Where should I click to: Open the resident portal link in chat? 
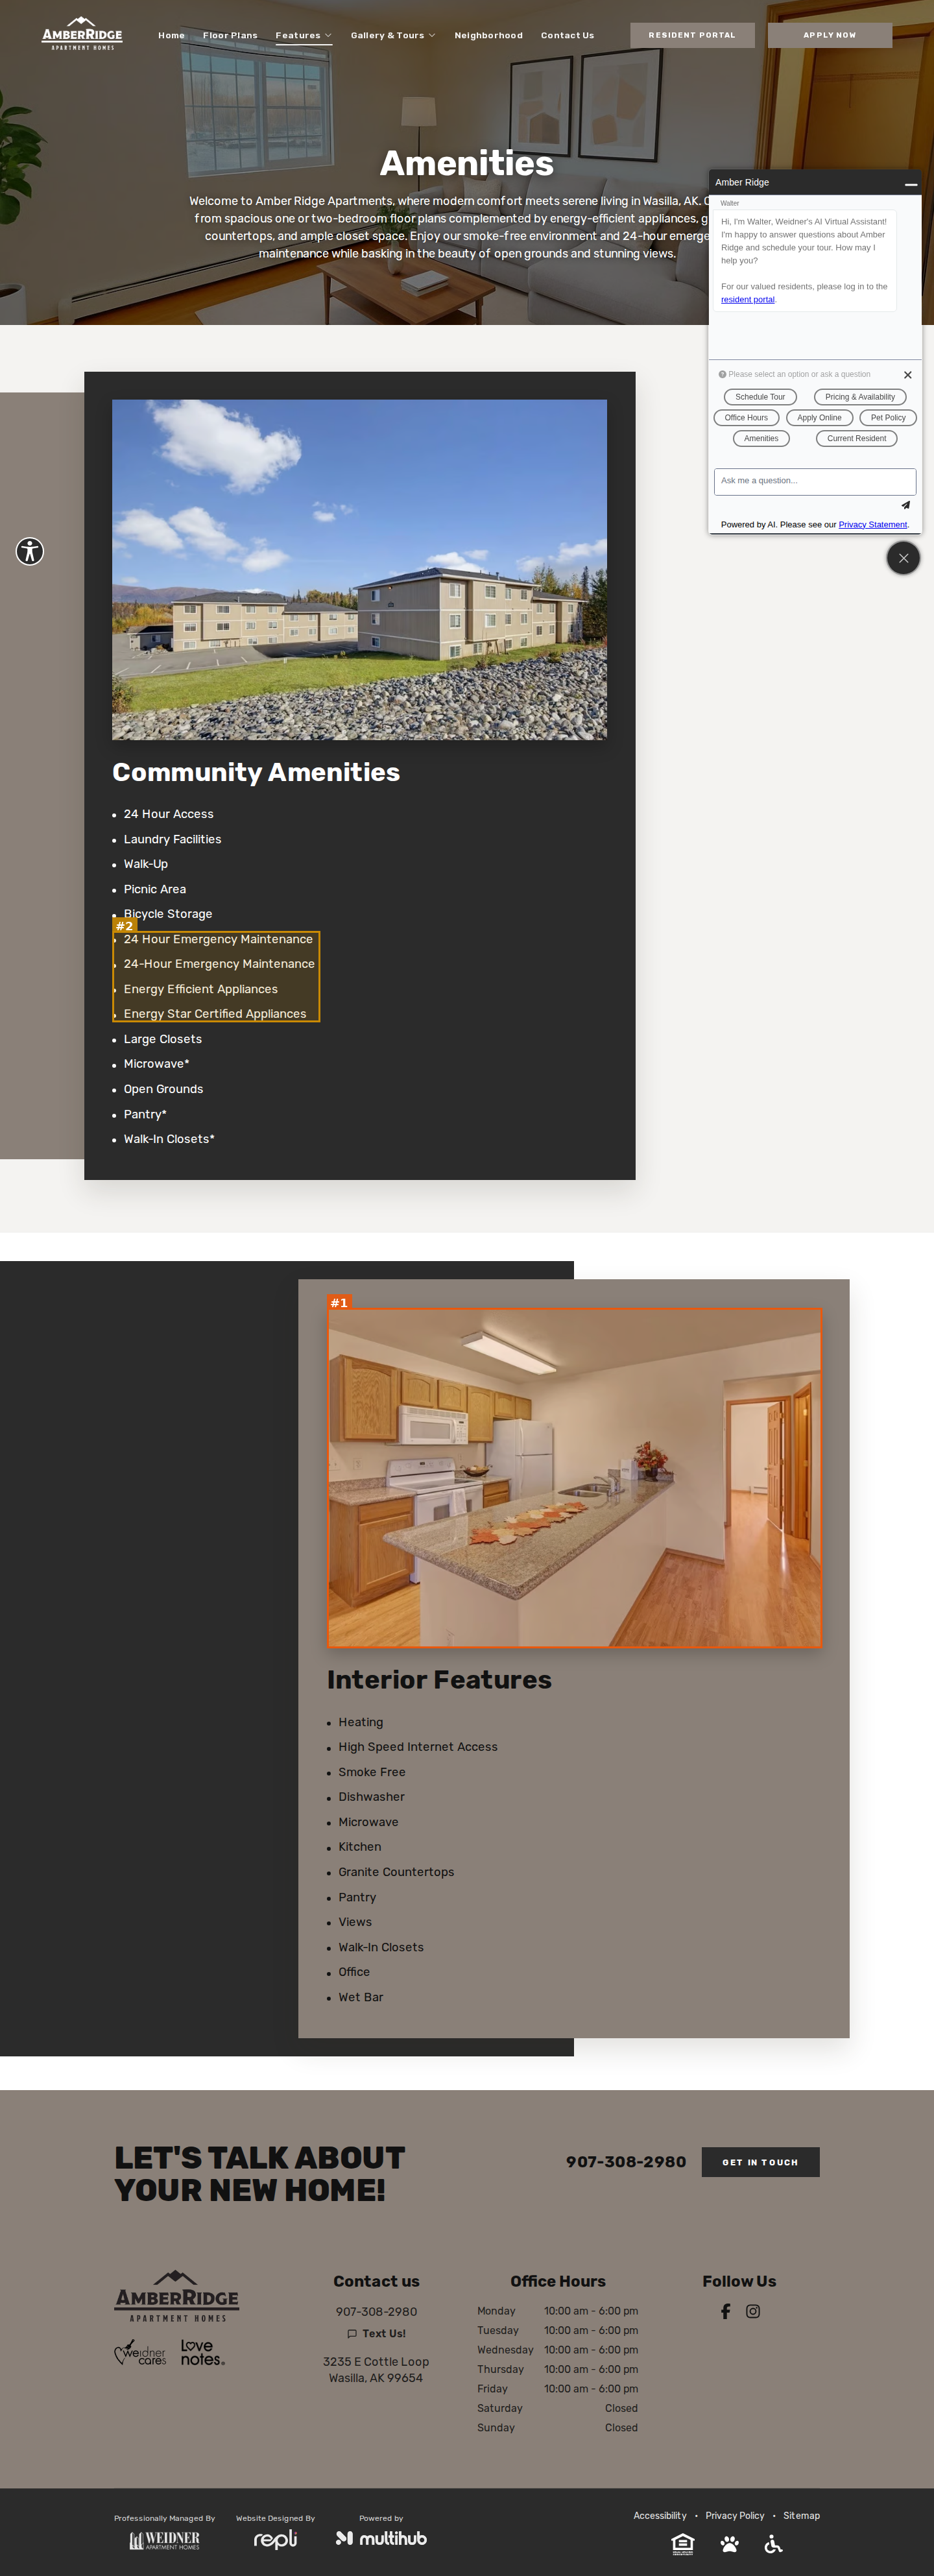[x=748, y=300]
